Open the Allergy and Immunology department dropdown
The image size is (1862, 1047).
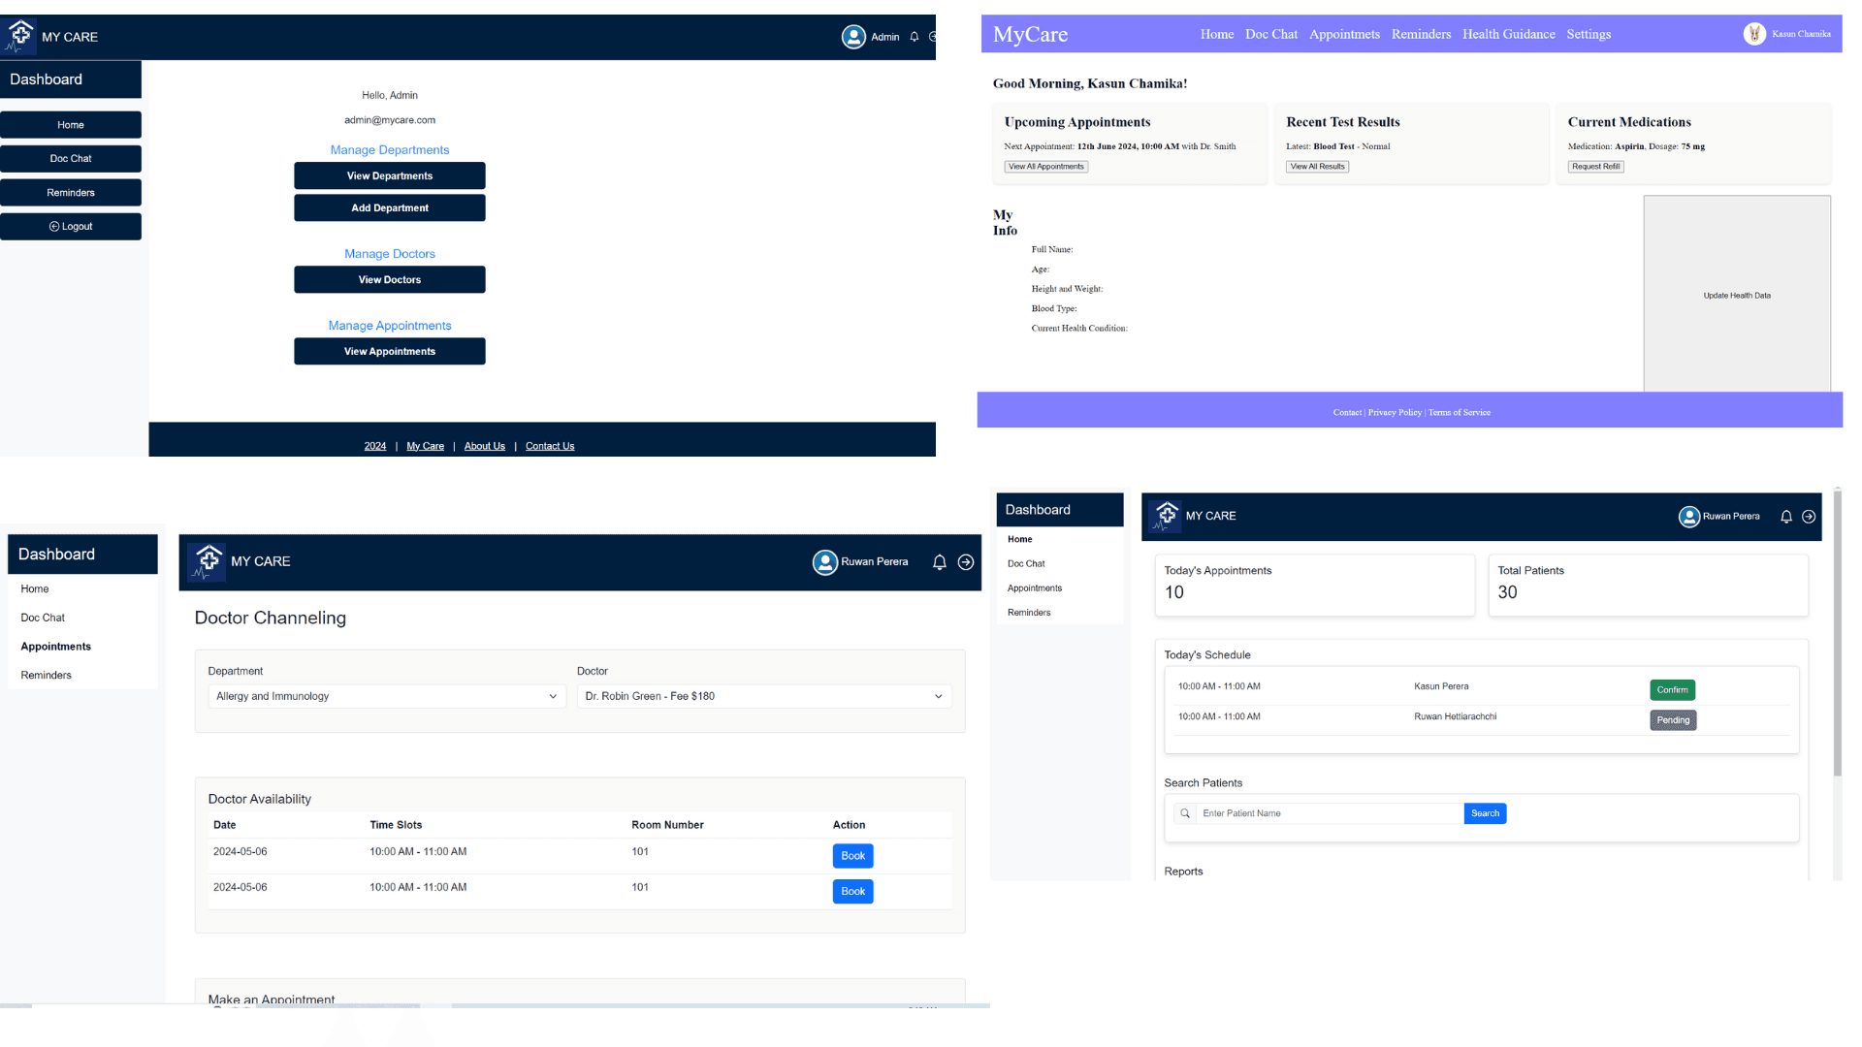[x=386, y=696]
